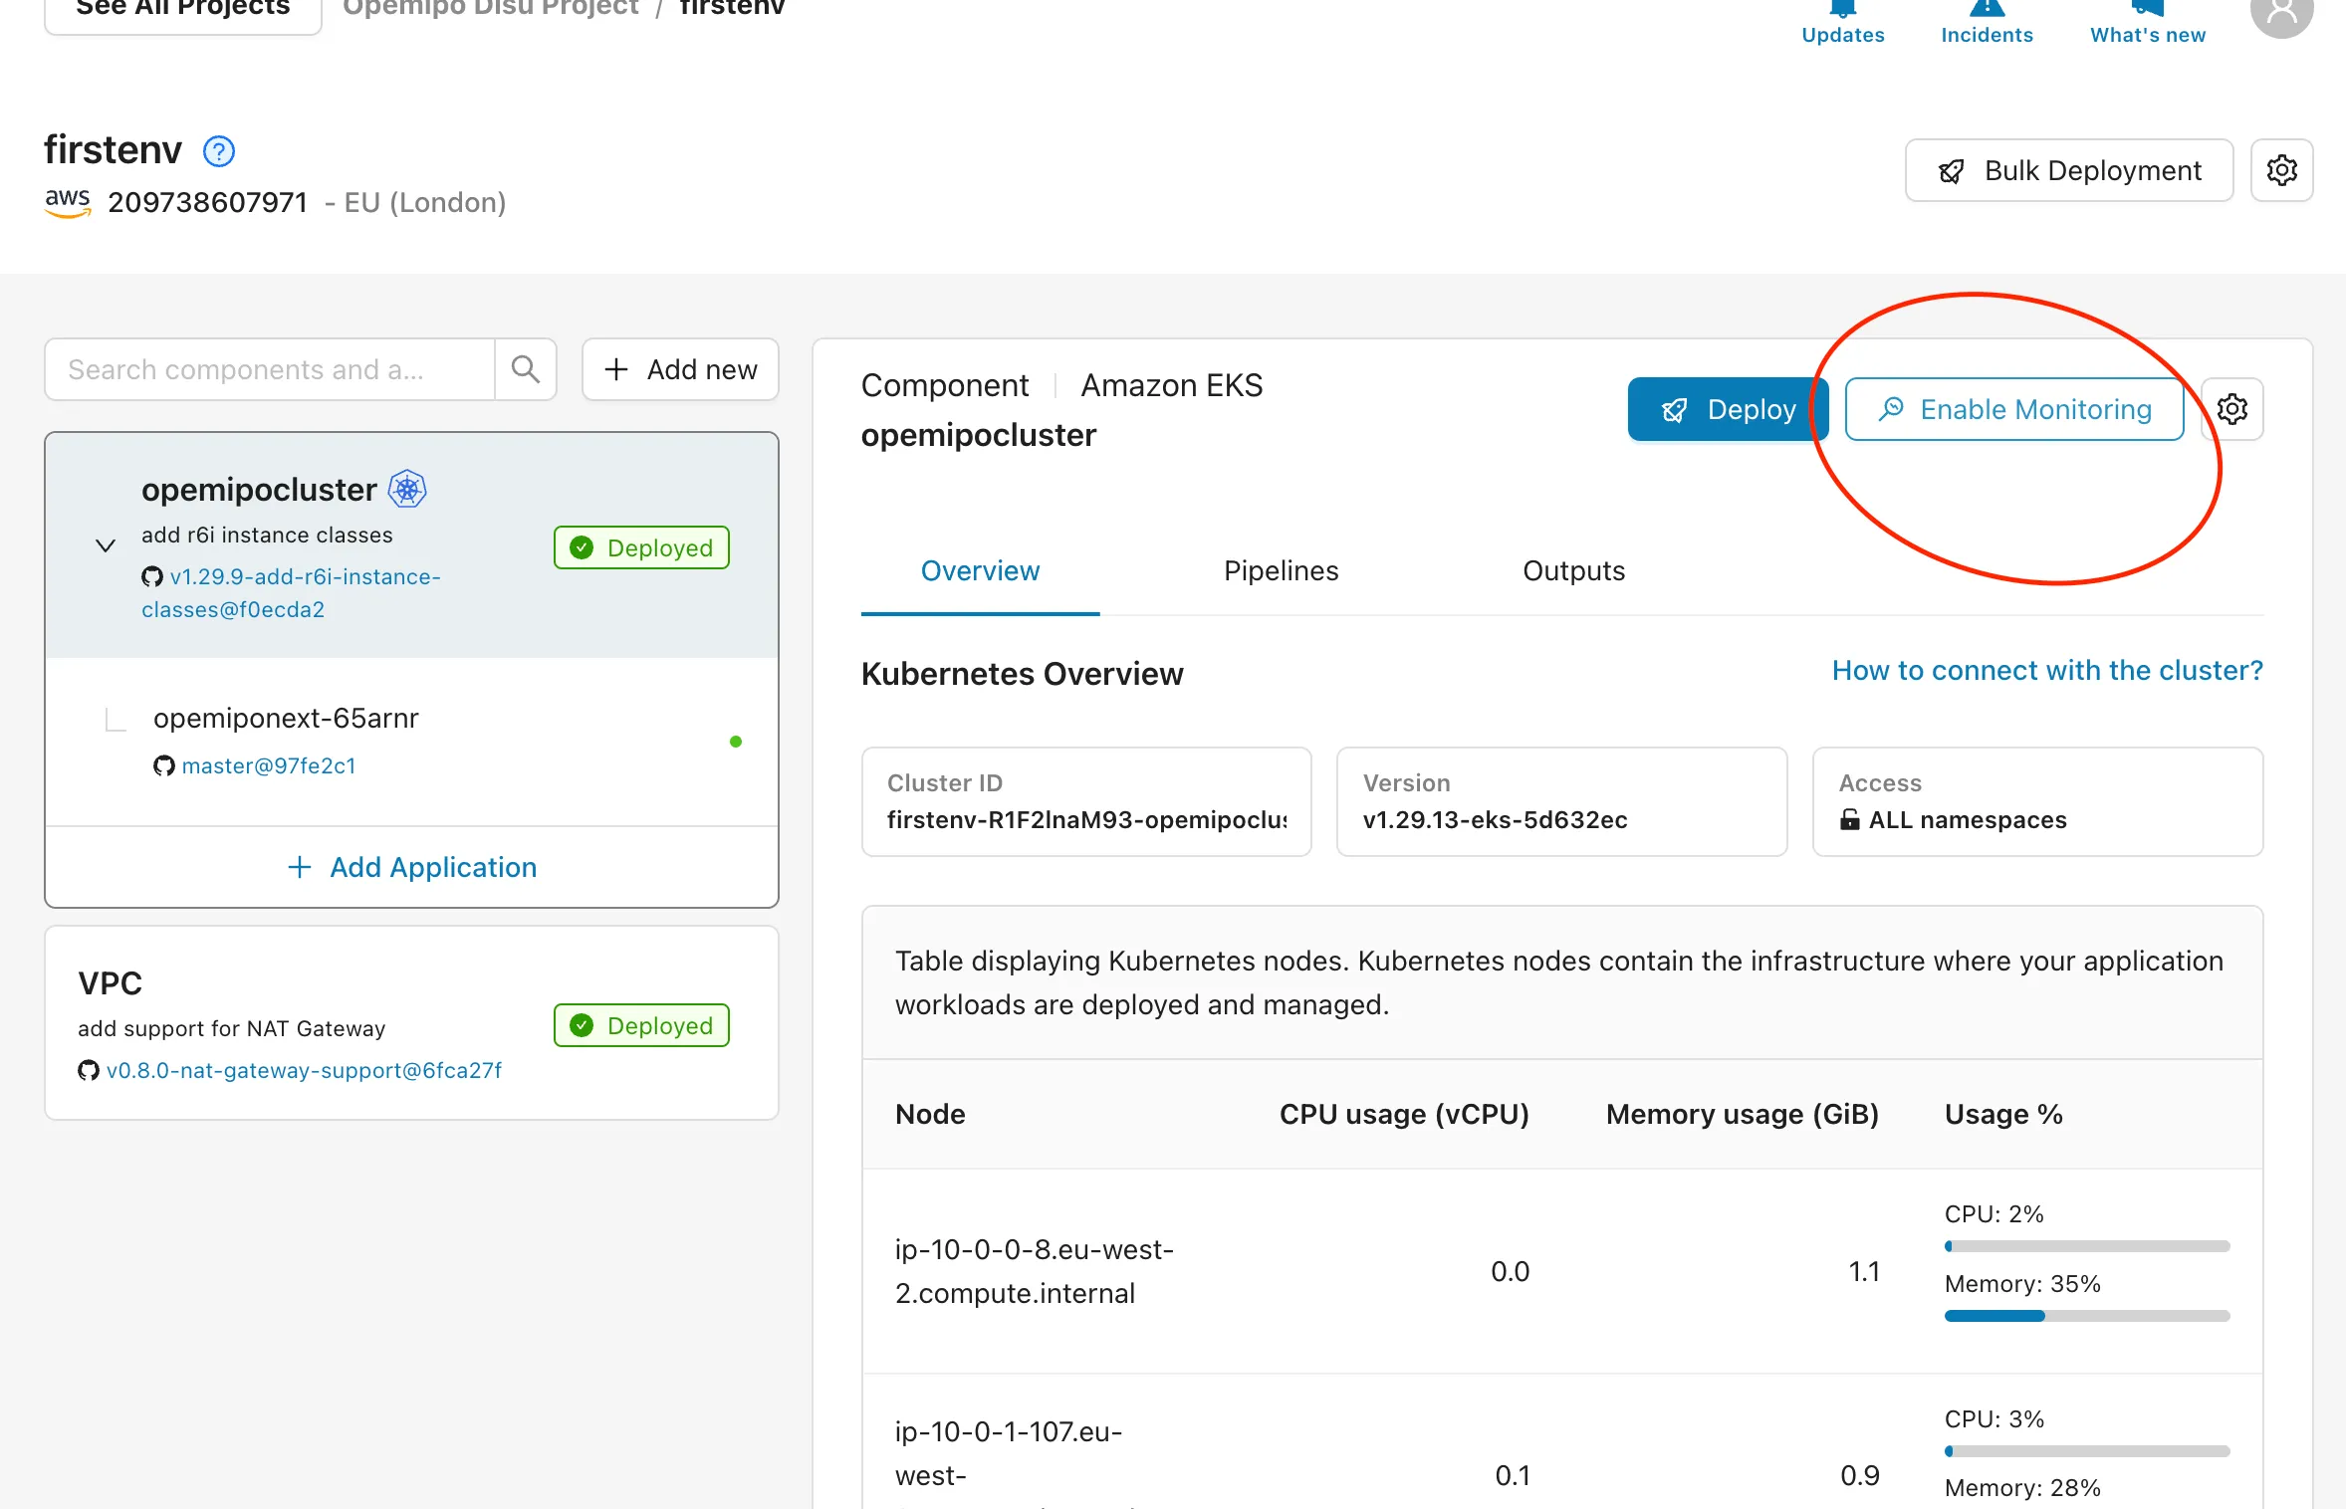2346x1509 pixels.
Task: Click green status dot for opemiponext-65arnr
Action: coord(736,742)
